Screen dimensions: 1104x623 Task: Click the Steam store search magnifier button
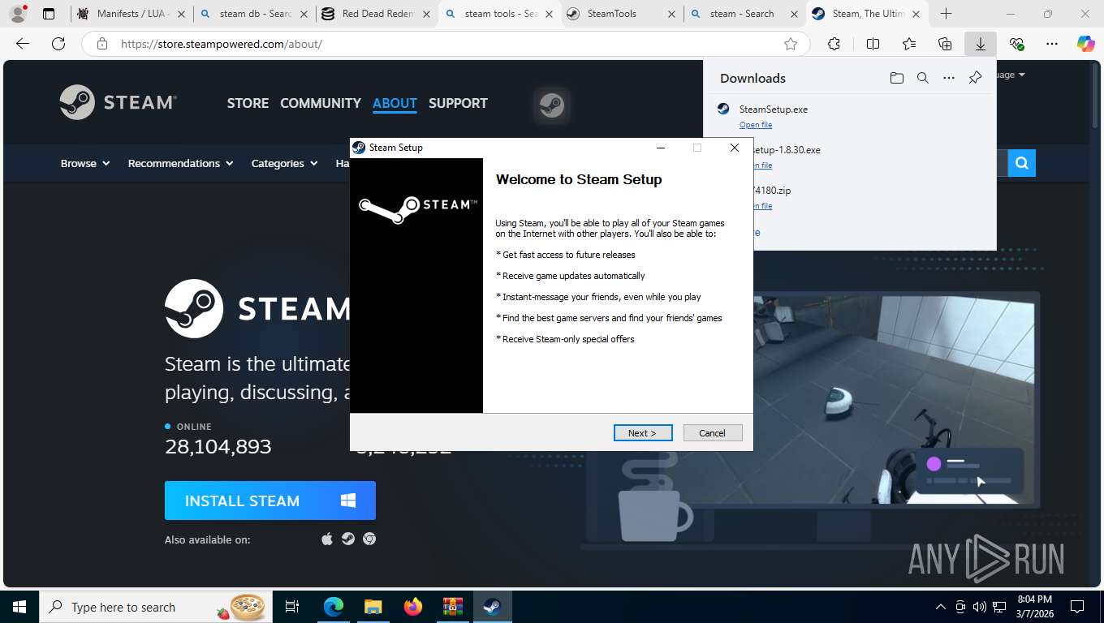point(1021,163)
